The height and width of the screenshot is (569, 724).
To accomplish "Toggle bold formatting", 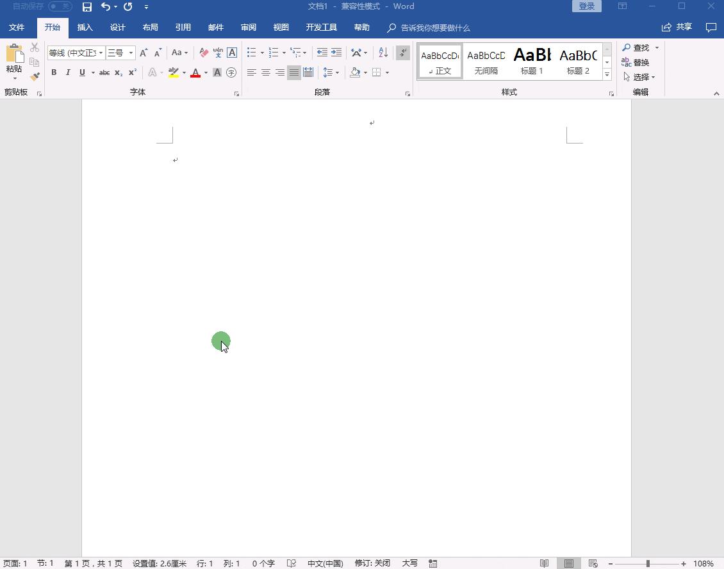I will (54, 72).
